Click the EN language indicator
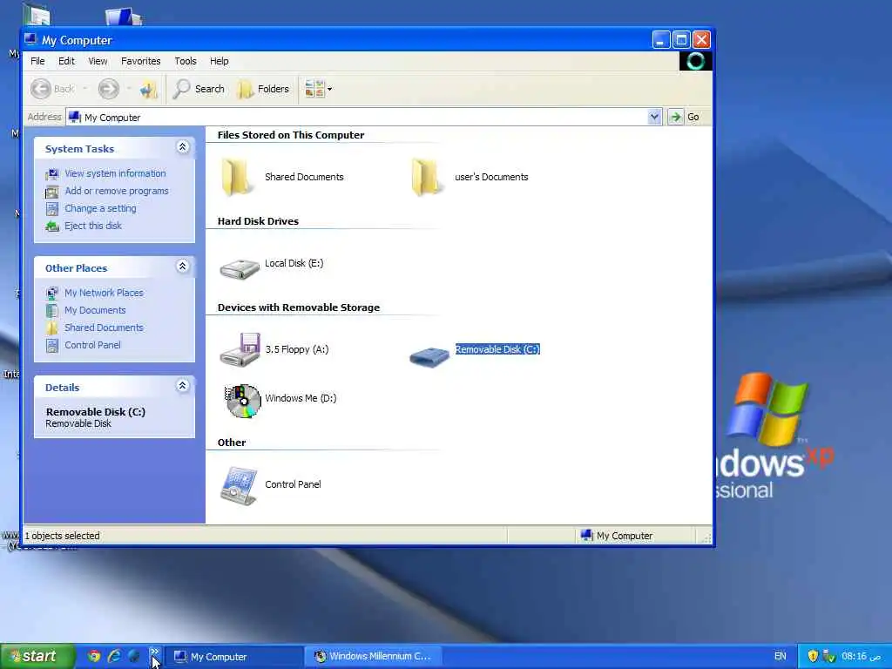This screenshot has width=892, height=669. 780,657
